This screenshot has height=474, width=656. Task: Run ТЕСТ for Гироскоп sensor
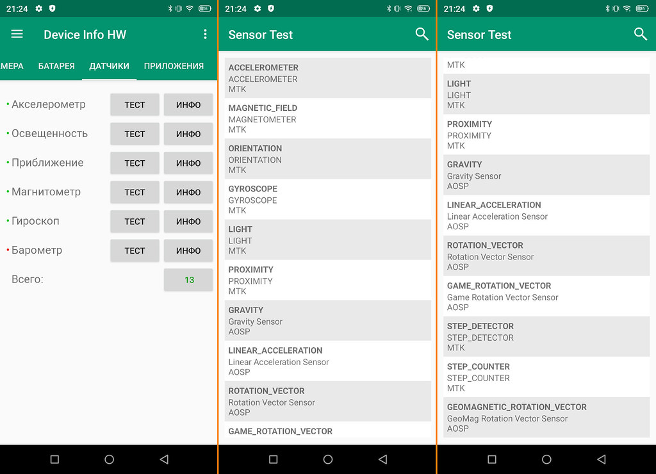[135, 222]
